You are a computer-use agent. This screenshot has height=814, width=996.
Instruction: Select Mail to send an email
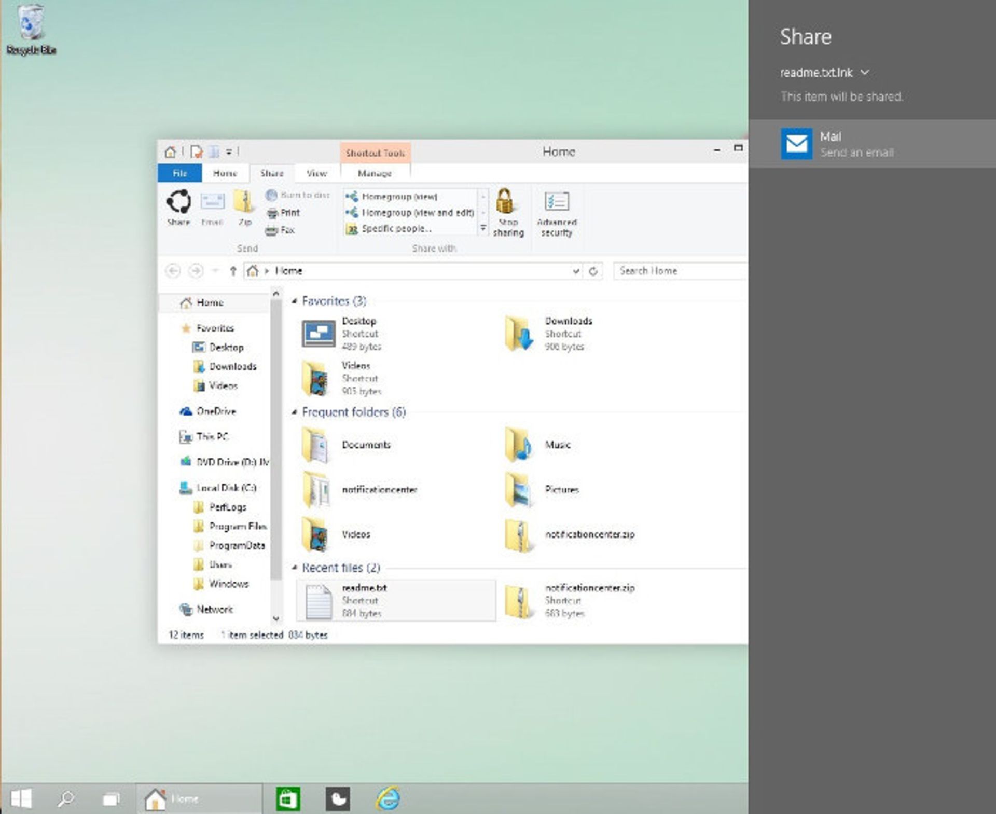tap(856, 144)
